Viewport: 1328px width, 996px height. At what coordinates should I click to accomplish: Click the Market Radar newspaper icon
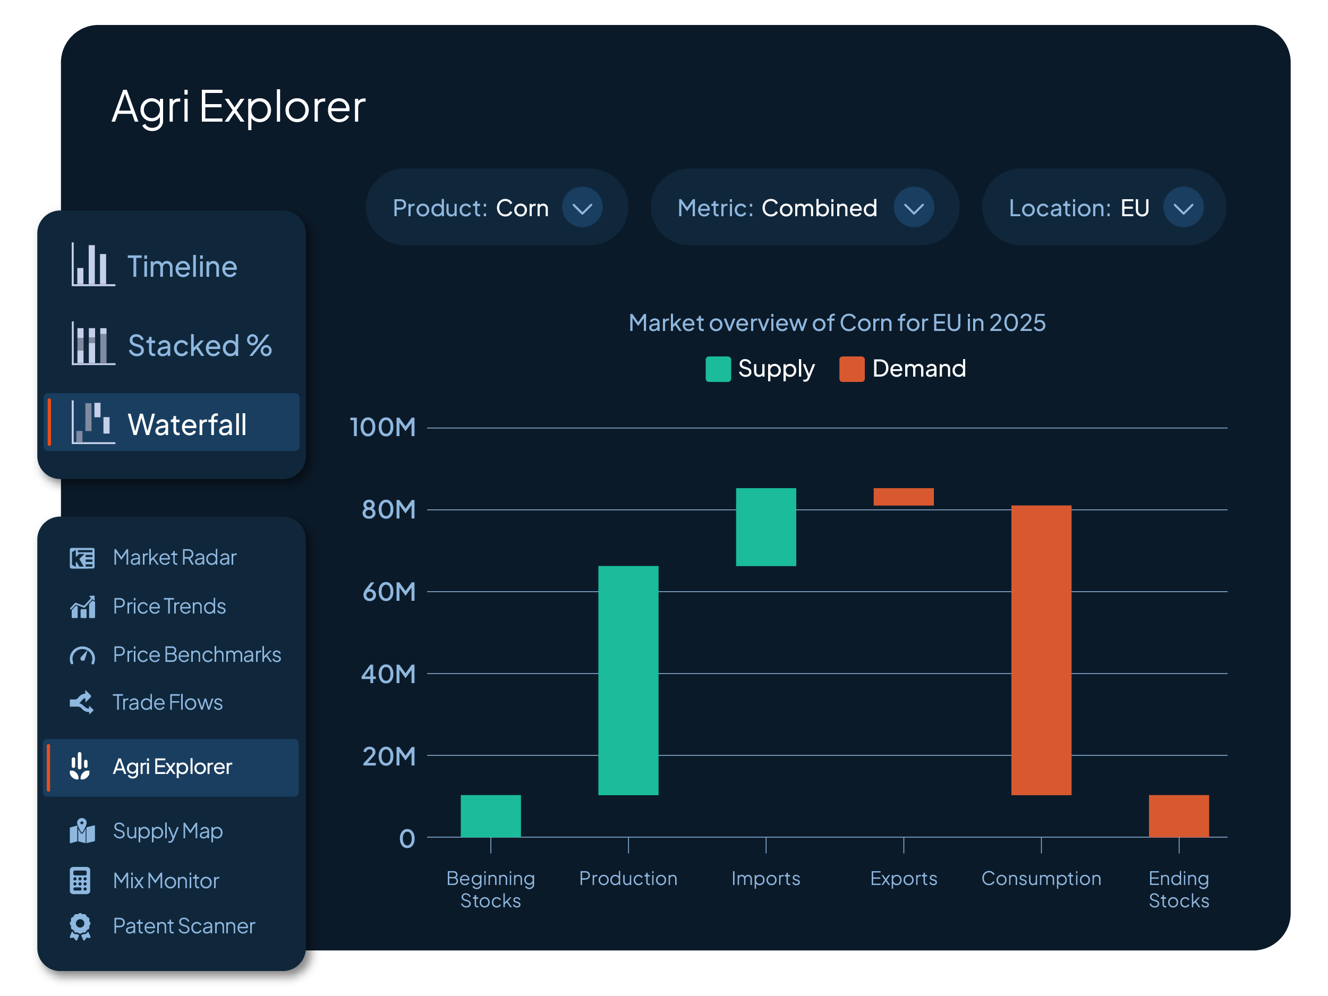pyautogui.click(x=82, y=558)
